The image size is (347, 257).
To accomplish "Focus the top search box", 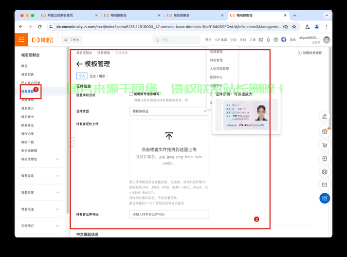I will tap(176, 40).
